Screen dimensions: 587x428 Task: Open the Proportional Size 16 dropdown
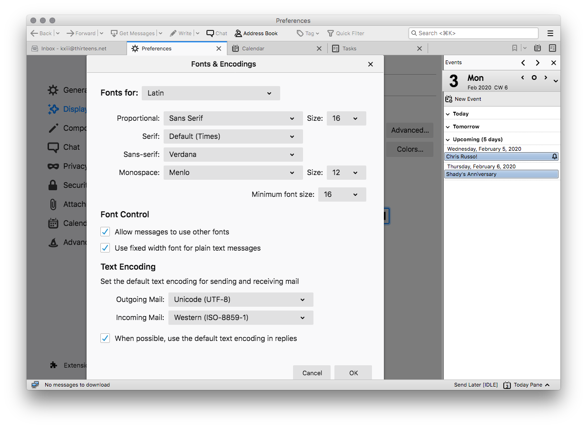[x=346, y=118]
